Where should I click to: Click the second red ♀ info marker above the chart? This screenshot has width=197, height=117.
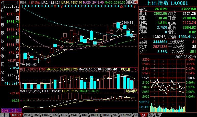pyautogui.click(x=61, y=7)
